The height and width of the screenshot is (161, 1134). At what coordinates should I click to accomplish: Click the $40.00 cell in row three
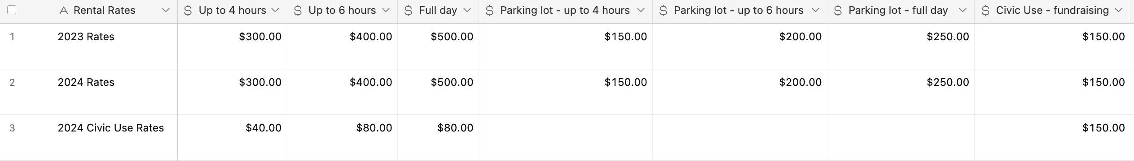point(232,137)
